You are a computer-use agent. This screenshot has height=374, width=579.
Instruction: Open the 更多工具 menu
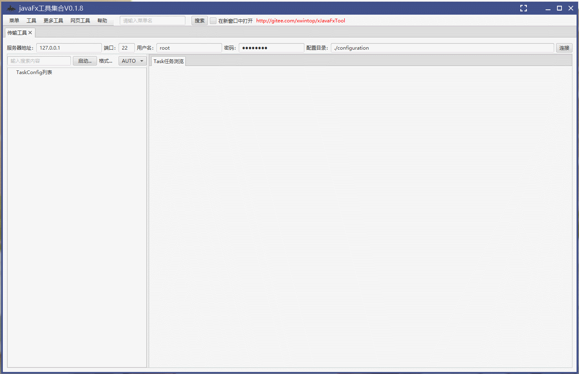(x=53, y=21)
